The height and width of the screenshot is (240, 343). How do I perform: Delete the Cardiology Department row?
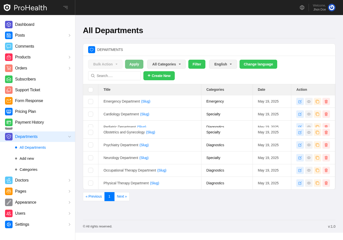[326, 114]
